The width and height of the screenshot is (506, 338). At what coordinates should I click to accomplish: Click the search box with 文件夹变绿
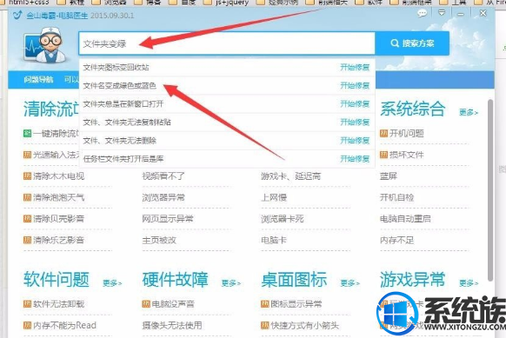(x=227, y=43)
